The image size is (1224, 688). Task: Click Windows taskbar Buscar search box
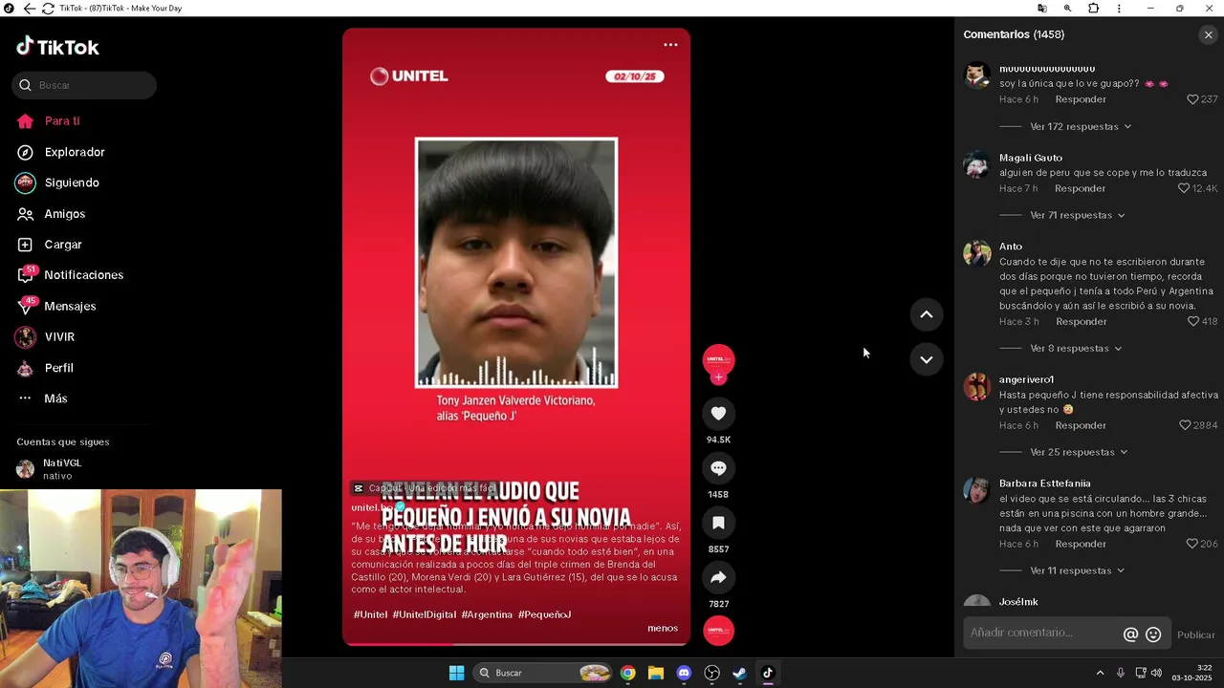point(543,673)
